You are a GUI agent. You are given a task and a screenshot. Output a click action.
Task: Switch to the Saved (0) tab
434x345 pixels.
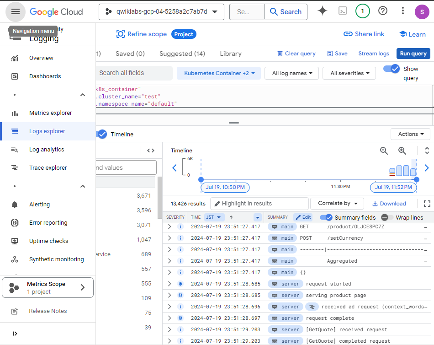tap(130, 54)
